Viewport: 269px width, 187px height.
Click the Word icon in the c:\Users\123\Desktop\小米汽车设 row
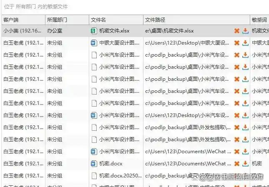click(94, 115)
